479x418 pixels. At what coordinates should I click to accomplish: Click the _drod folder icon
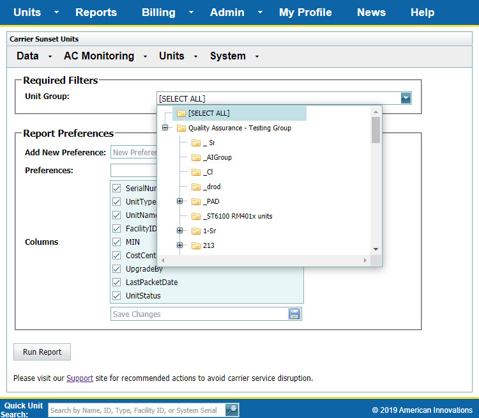pos(196,187)
